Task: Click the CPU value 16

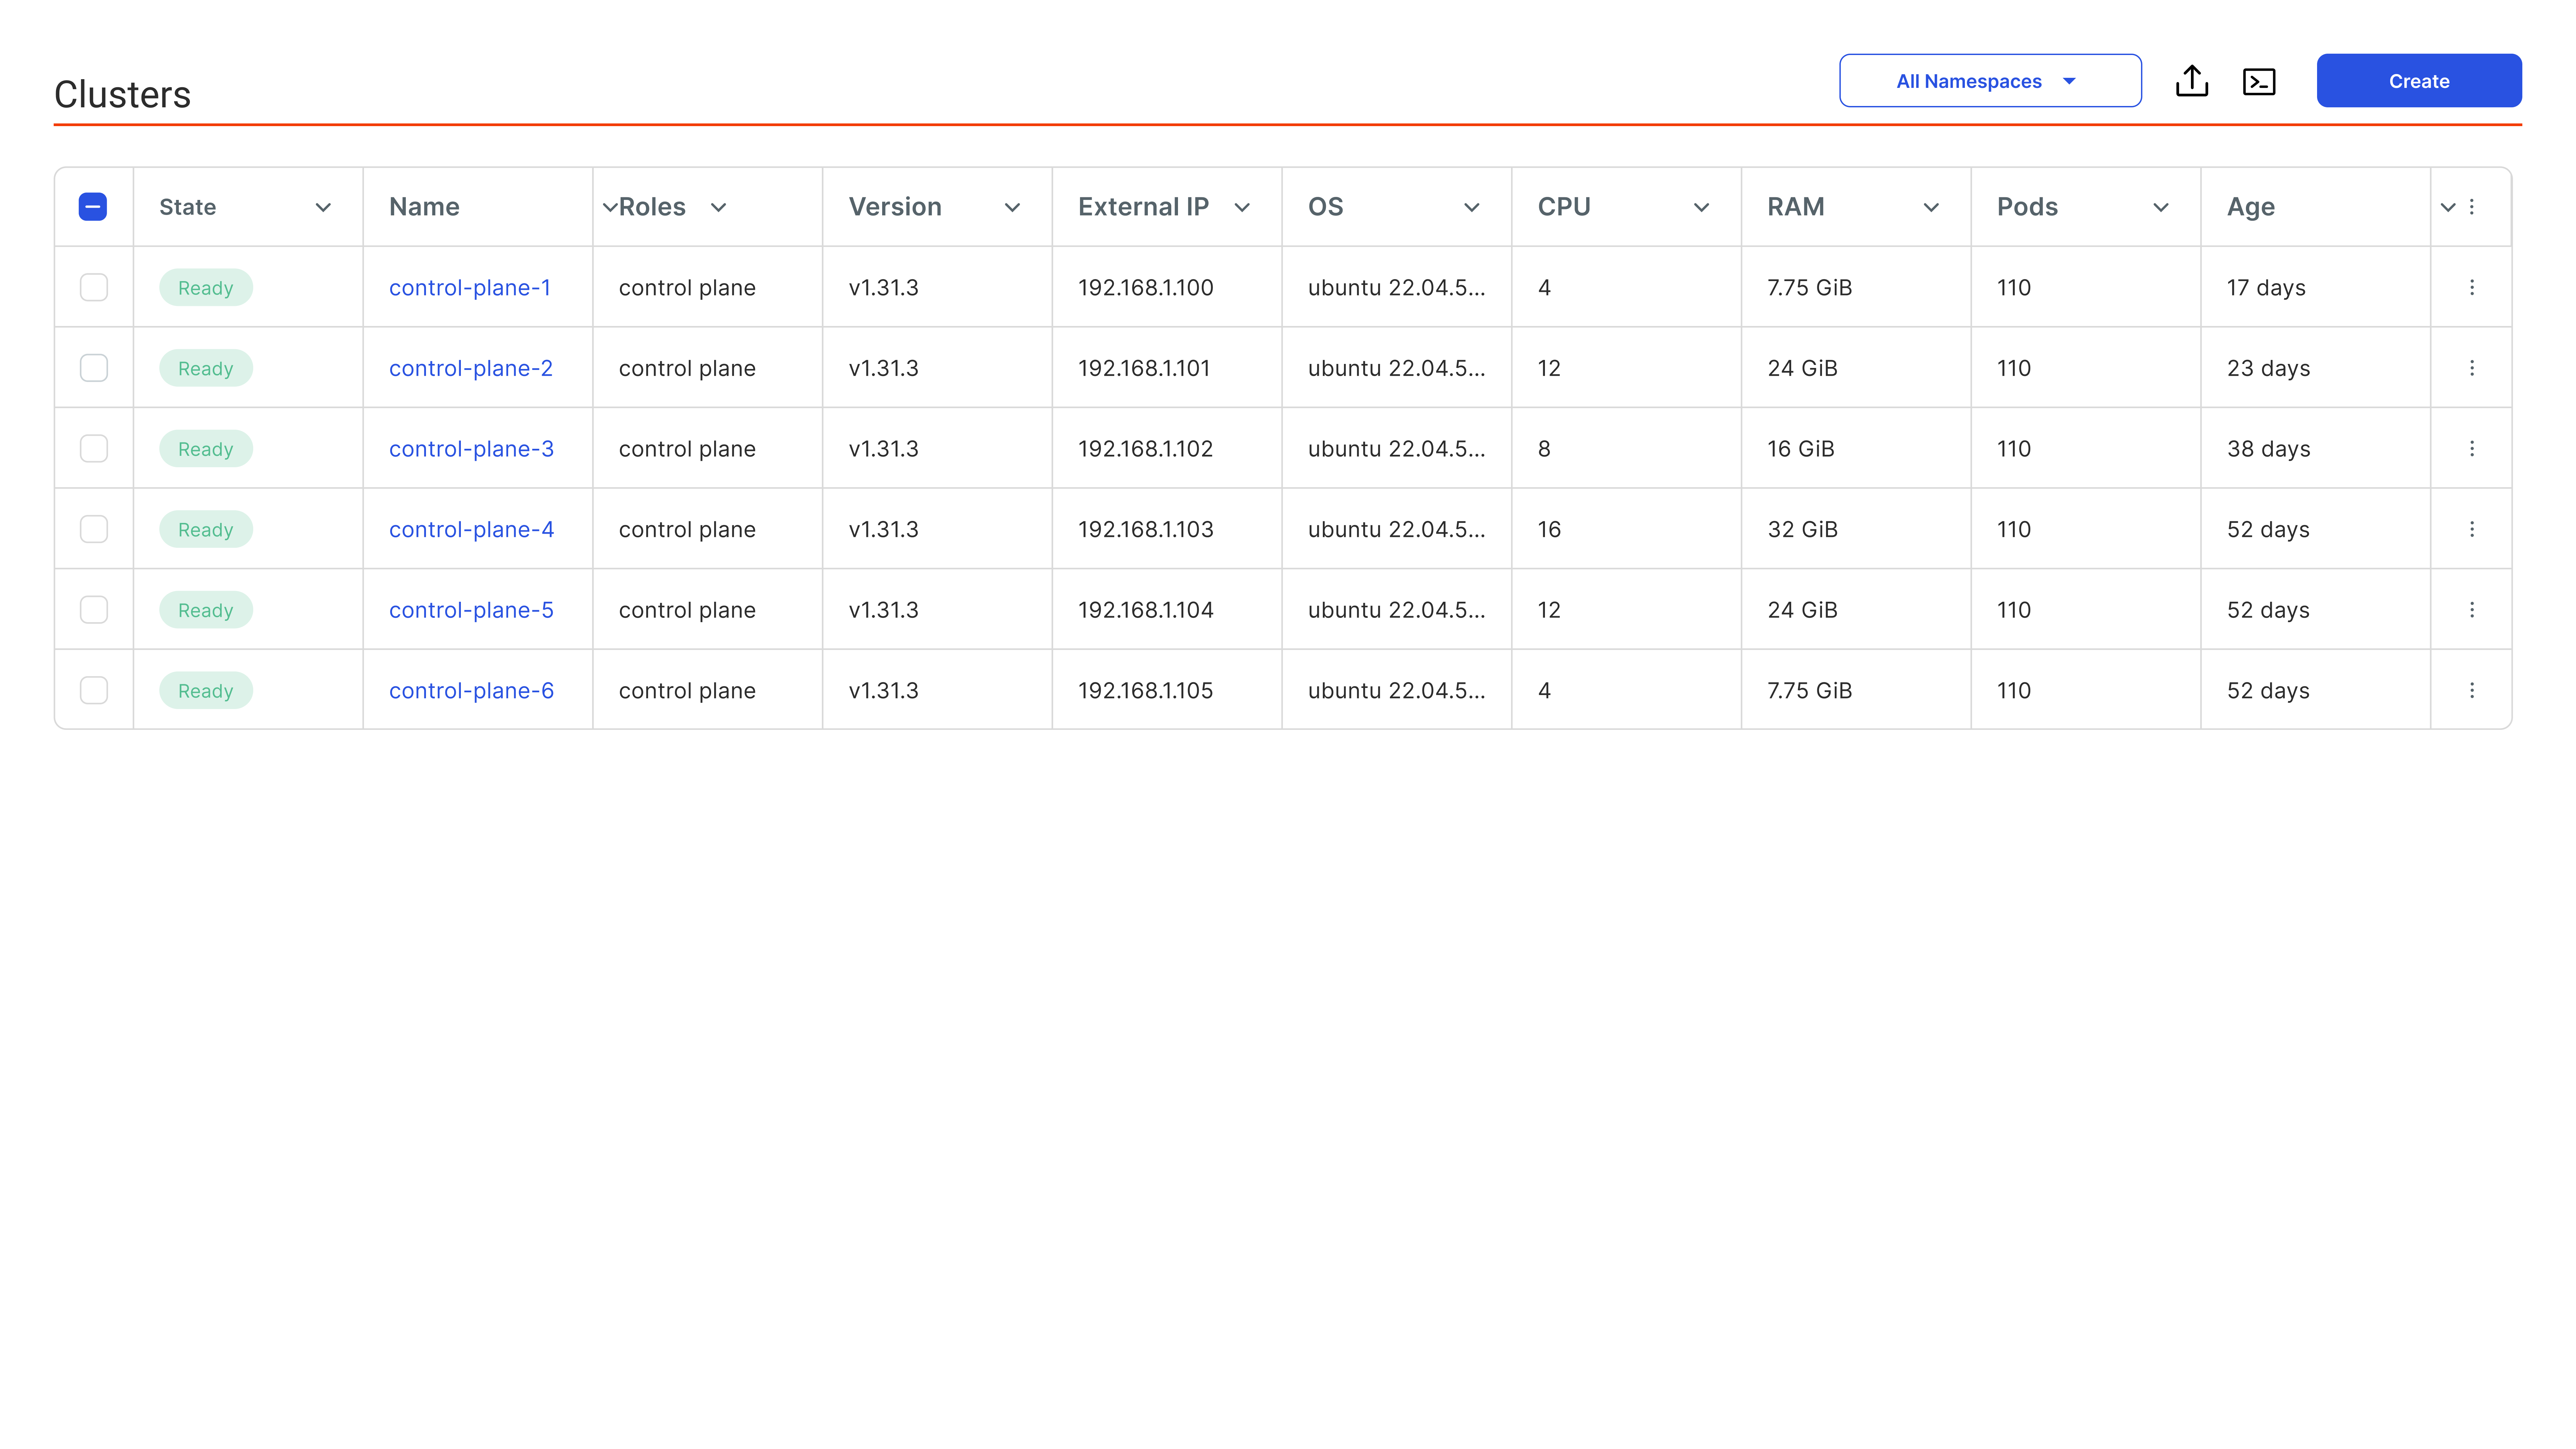Action: point(1549,530)
